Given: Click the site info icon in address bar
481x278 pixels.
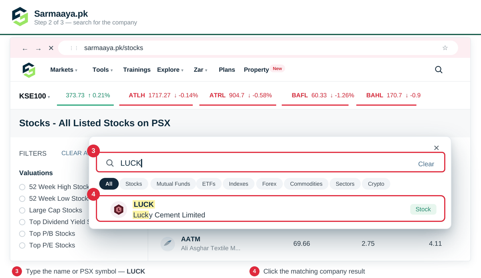Looking at the screenshot, I should [74, 48].
